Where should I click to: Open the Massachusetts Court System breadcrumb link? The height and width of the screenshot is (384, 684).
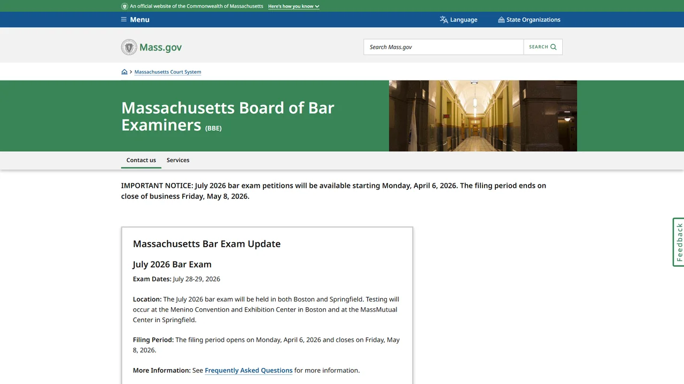[x=168, y=72]
